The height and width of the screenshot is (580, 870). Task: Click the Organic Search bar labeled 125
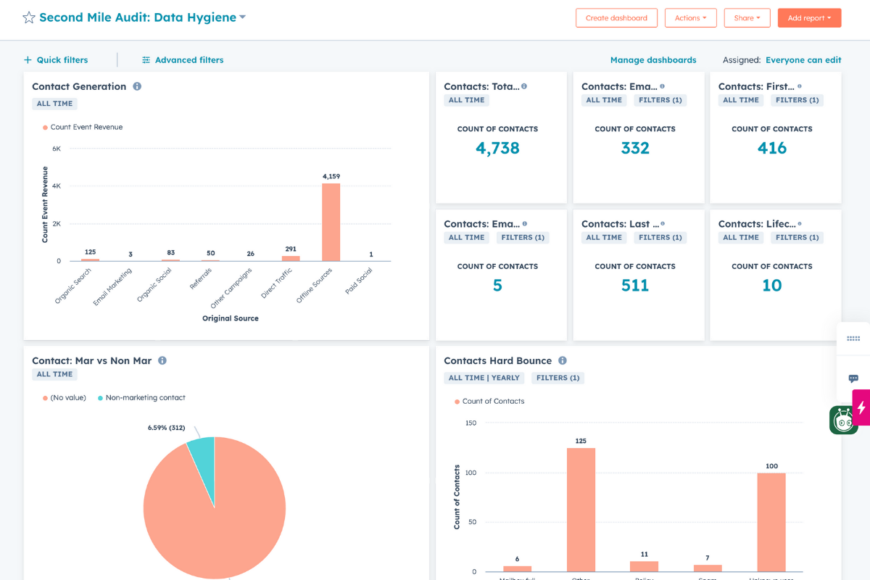coord(90,260)
